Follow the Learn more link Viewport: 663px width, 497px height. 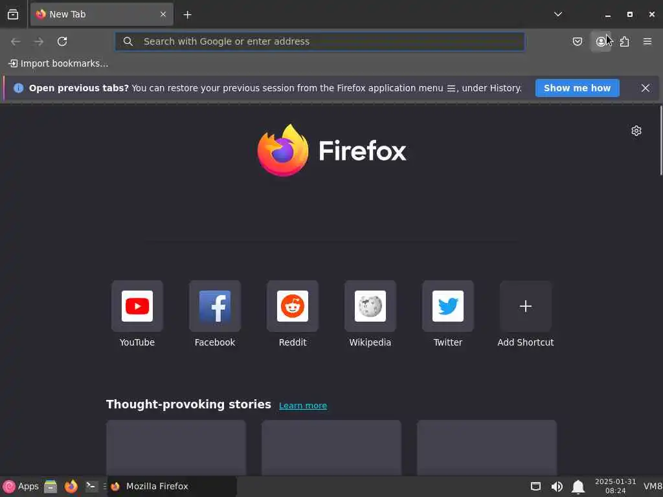click(x=303, y=406)
